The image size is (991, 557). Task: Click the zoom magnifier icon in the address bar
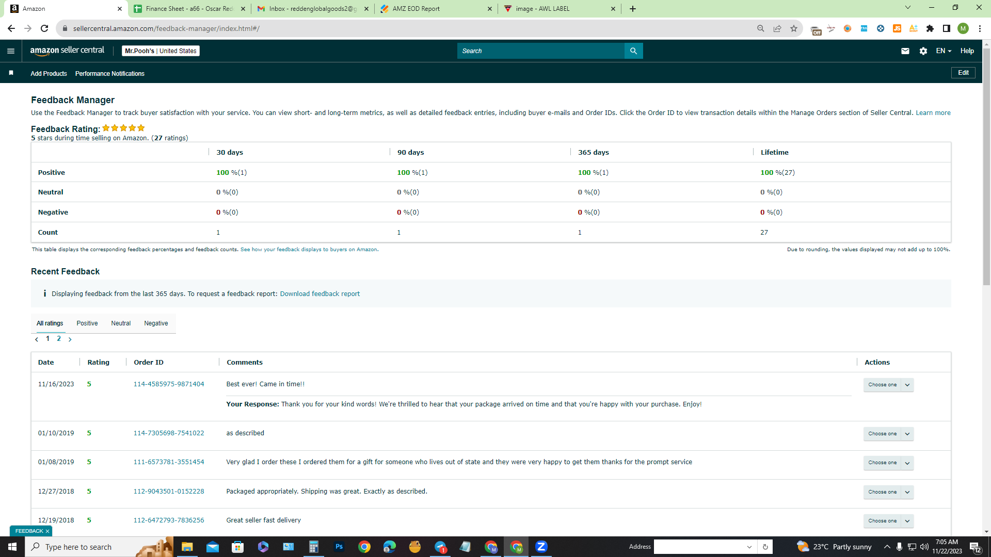[x=761, y=28]
